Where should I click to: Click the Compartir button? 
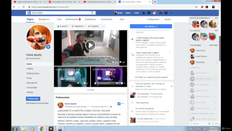point(93,26)
